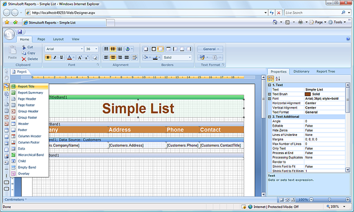Click the vertical align bottom icon

(x=120, y=49)
